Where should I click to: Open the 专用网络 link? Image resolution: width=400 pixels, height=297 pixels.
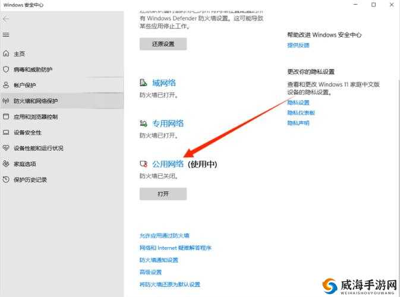(168, 124)
